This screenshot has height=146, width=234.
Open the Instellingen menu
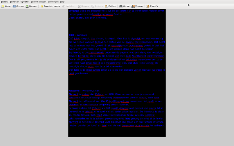[x=53, y=2]
